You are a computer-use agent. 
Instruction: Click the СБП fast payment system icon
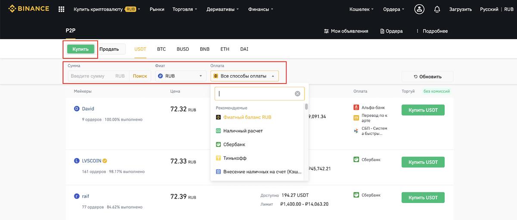pyautogui.click(x=356, y=131)
